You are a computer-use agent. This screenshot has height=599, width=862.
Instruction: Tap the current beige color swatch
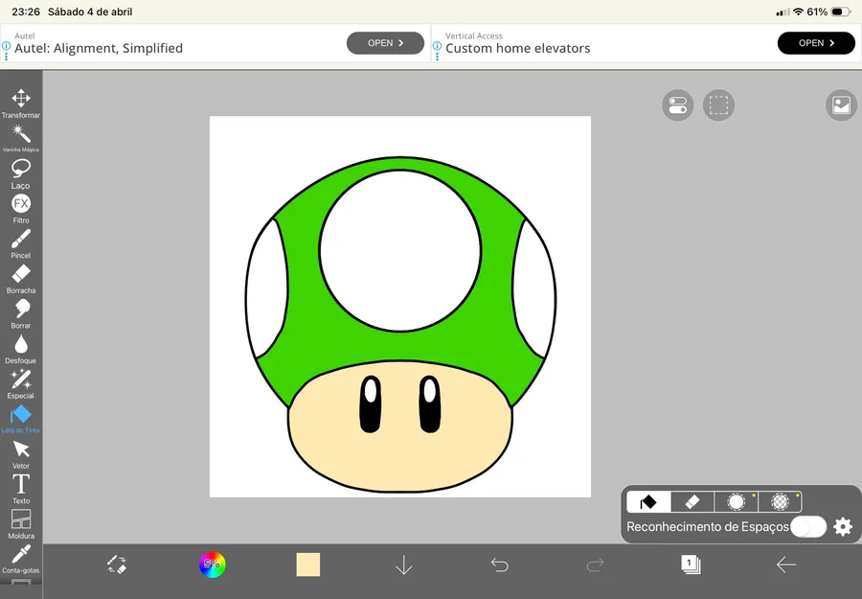tap(307, 564)
